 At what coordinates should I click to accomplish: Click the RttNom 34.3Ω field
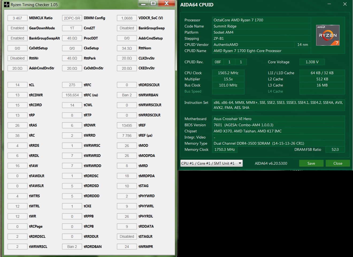tap(127, 48)
